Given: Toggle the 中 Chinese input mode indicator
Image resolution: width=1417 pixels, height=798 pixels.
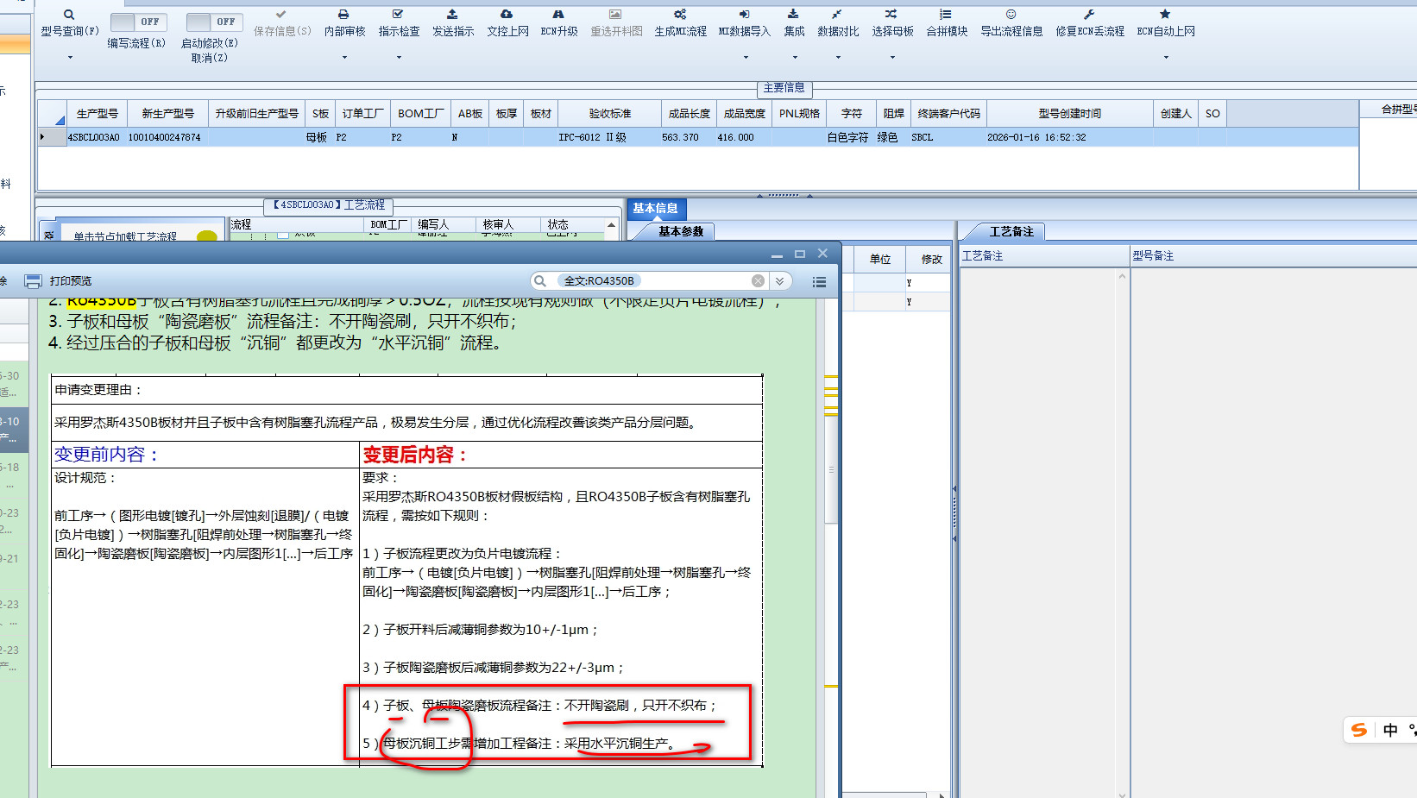Looking at the screenshot, I should [1390, 730].
